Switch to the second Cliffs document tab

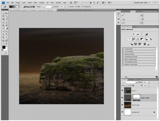75,10
